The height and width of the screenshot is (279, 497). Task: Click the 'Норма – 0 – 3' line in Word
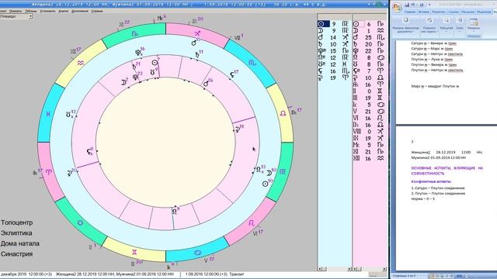coord(422,199)
